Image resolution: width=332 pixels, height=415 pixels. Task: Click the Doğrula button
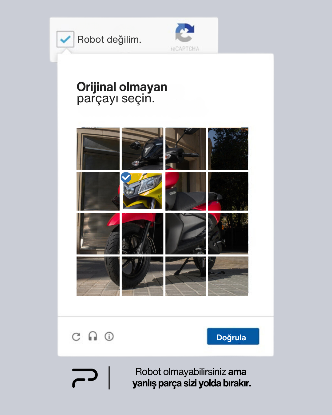point(233,336)
